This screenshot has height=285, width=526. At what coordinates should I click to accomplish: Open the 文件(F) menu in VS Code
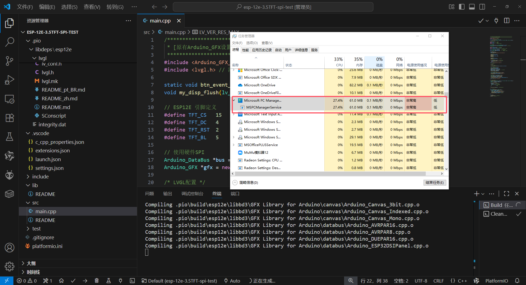click(25, 7)
